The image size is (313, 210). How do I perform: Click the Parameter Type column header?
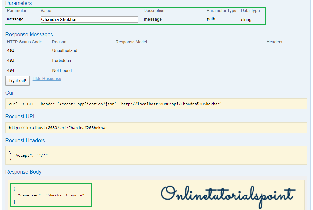coord(221,11)
